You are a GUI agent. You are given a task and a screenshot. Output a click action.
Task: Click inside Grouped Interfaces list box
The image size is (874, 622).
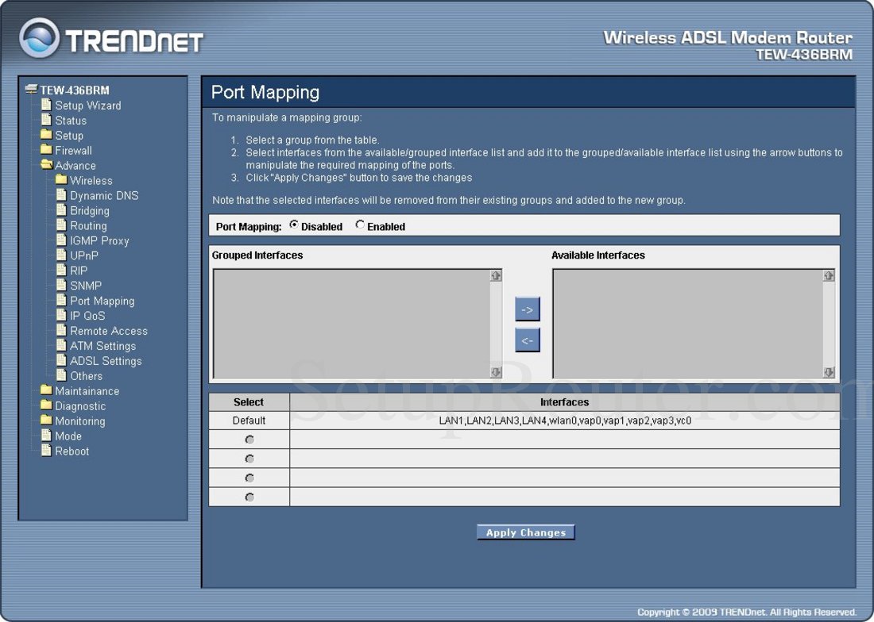tap(352, 324)
